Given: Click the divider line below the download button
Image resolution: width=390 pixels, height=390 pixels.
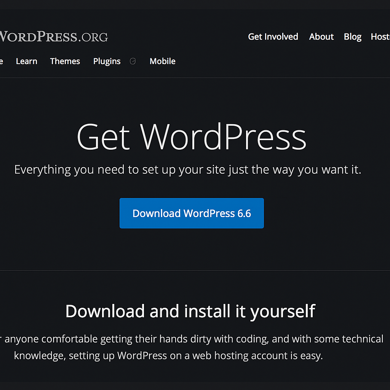Looking at the screenshot, I should pos(195,270).
